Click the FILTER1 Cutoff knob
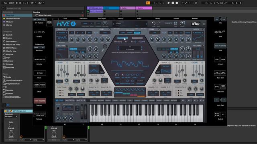Viewport: 257px width, 144px height. pyautogui.click(x=90, y=49)
